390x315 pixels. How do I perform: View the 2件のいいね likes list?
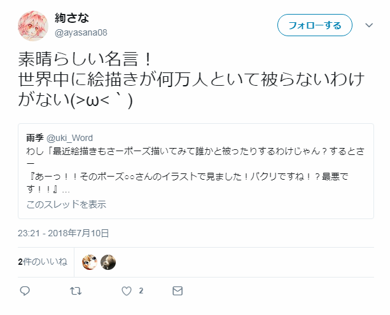[x=43, y=262]
